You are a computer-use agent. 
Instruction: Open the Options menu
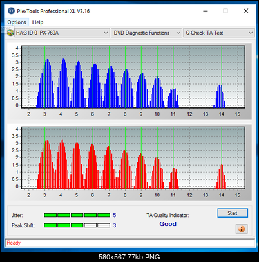click(17, 22)
